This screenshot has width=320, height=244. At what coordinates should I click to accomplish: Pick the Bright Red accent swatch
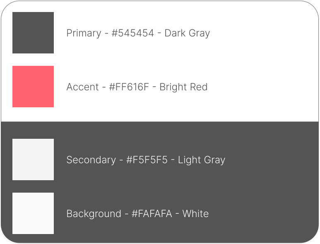[x=33, y=87]
